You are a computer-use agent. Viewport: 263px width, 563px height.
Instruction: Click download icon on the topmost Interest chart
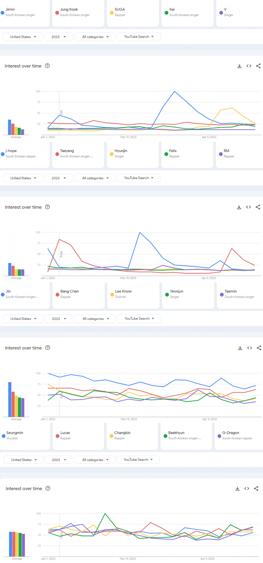pyautogui.click(x=239, y=66)
